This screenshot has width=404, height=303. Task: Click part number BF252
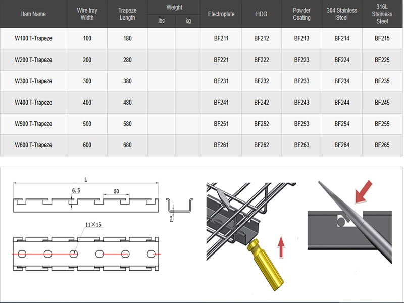pos(262,124)
